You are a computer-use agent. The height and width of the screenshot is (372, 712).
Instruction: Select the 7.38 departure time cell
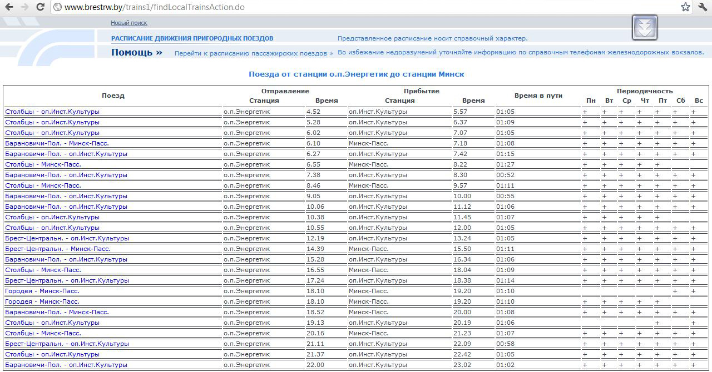click(325, 175)
